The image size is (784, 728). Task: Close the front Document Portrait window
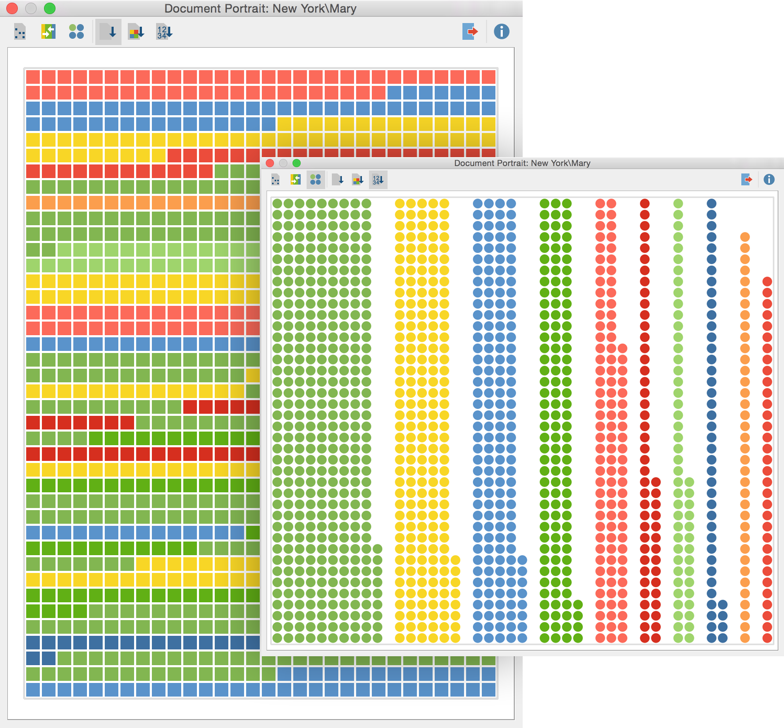[270, 163]
